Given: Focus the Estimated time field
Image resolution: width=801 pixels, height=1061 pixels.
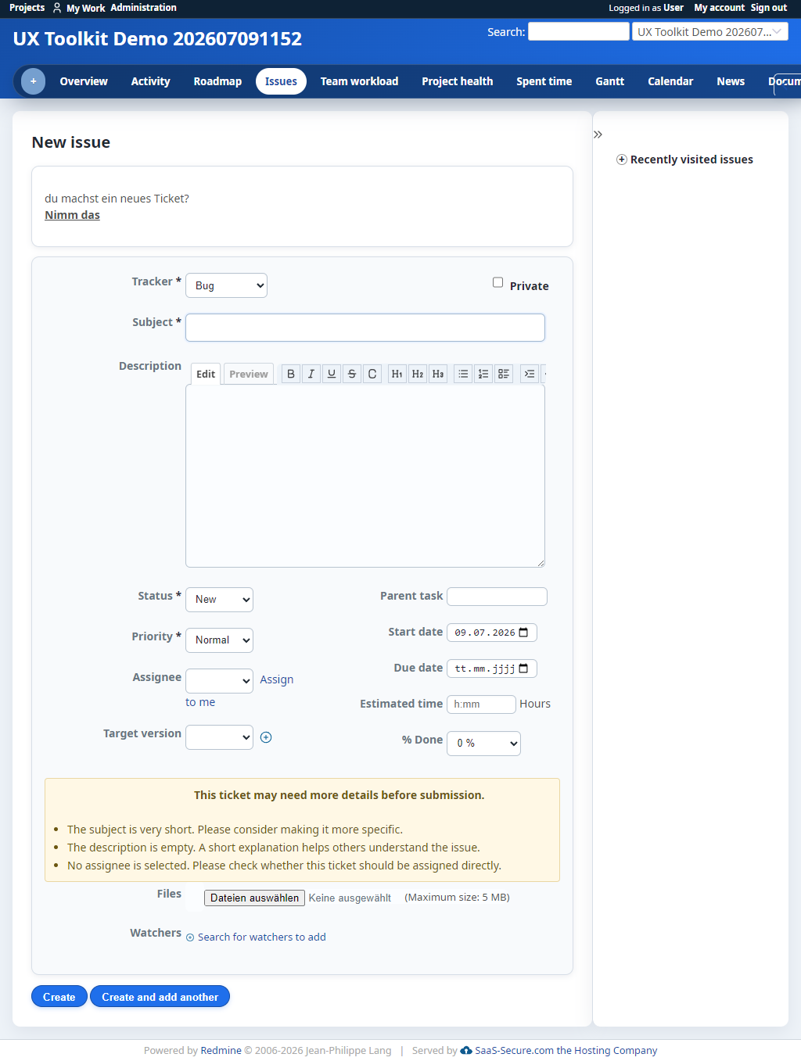Looking at the screenshot, I should [x=481, y=704].
